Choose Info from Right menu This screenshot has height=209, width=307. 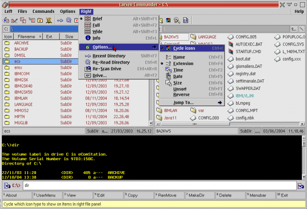[118, 38]
